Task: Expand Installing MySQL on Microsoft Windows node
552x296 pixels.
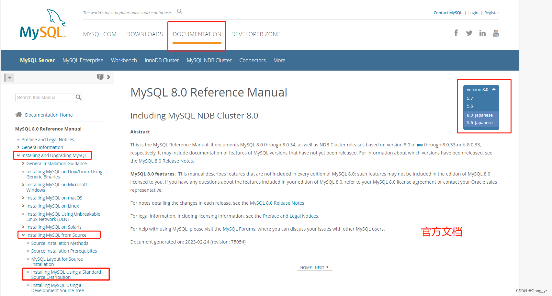Action: [x=23, y=185]
